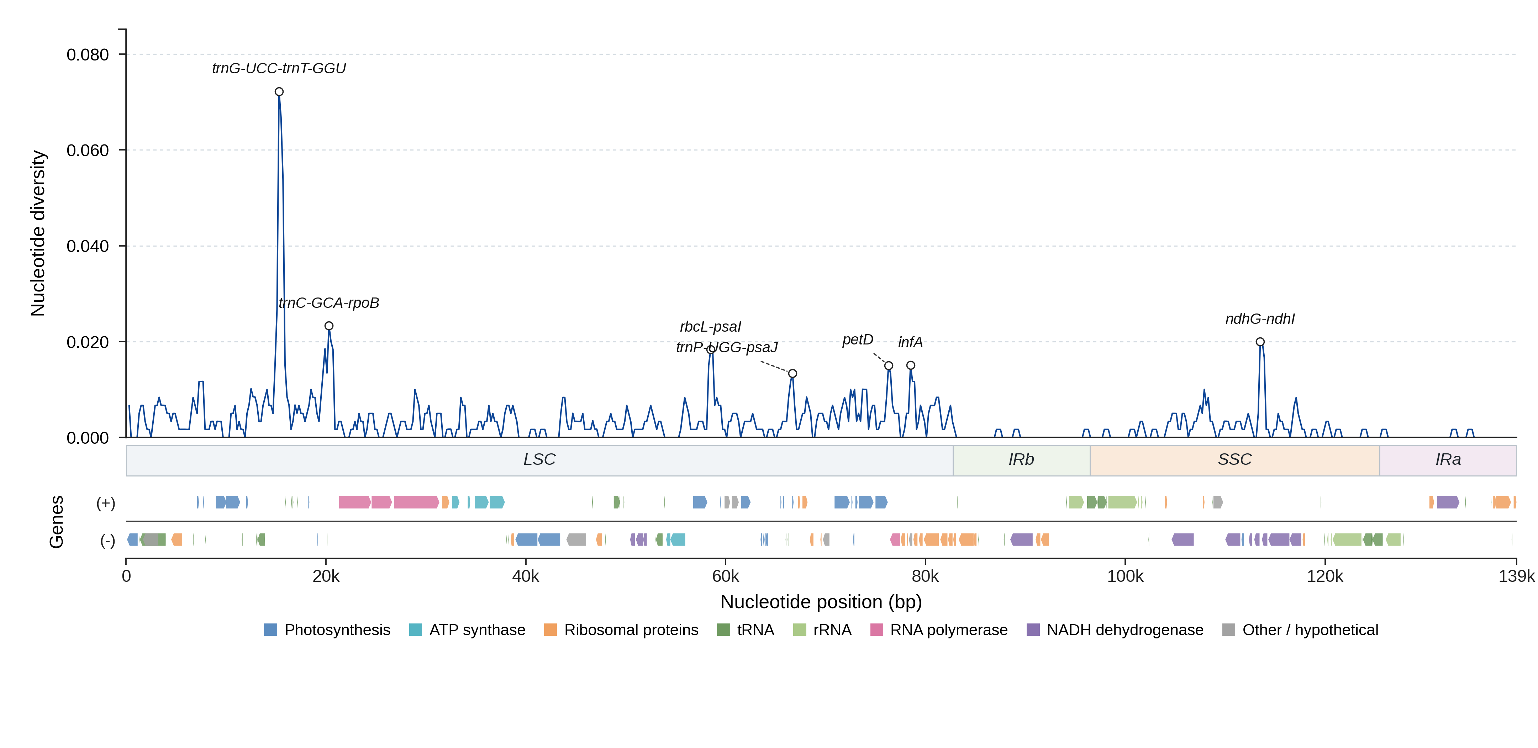Image resolution: width=1538 pixels, height=748 pixels.
Task: Pick the RNA polymerase legend swatch
Action: pos(876,630)
